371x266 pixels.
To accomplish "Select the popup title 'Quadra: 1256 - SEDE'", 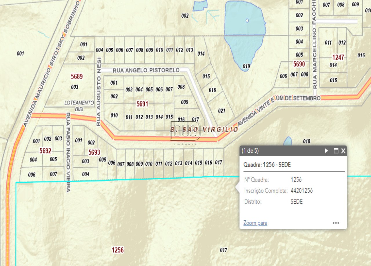I will (x=267, y=165).
